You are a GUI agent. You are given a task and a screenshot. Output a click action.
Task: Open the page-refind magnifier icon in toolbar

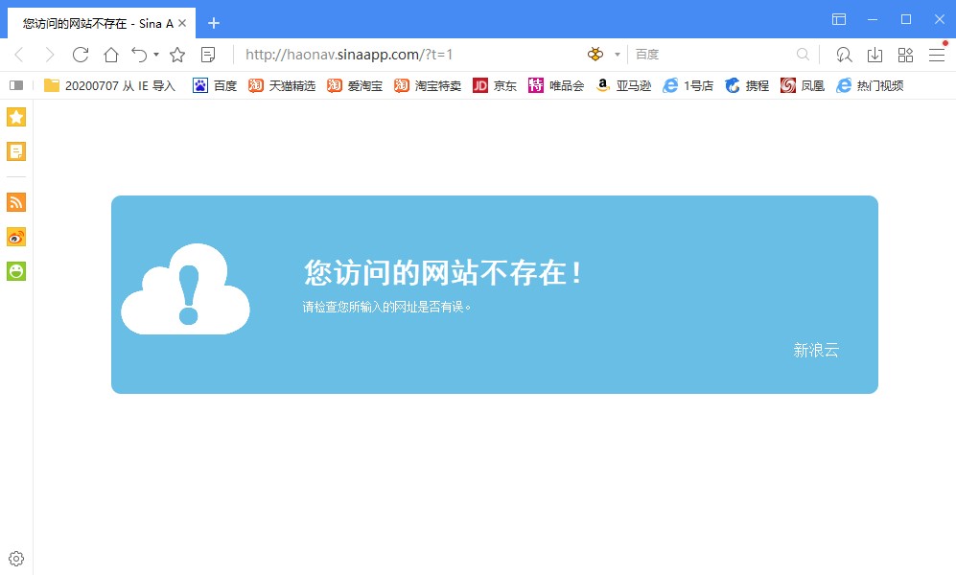tap(843, 55)
